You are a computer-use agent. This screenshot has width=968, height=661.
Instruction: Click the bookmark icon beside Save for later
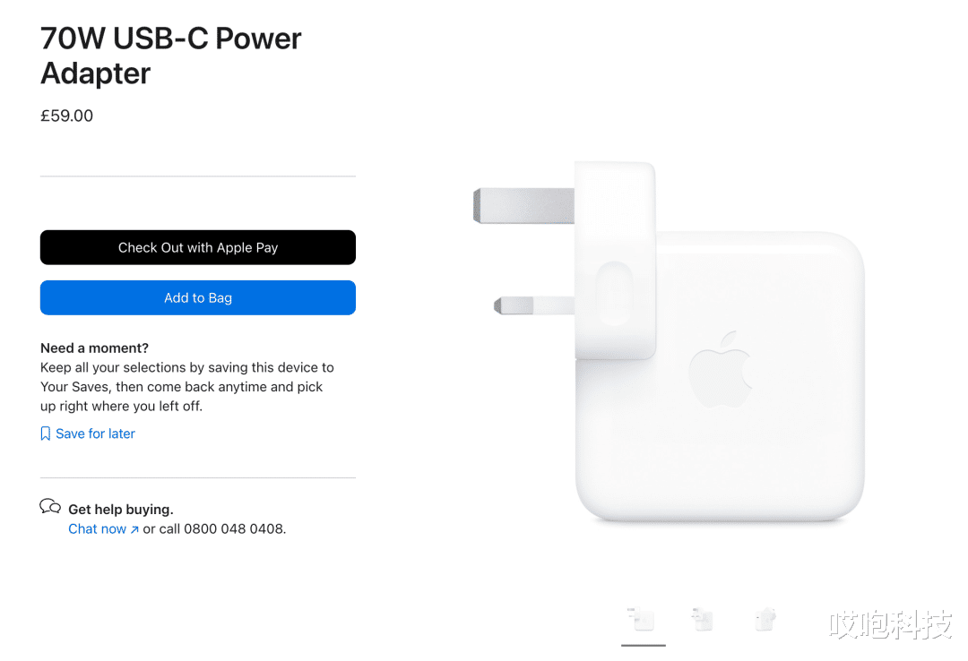click(45, 434)
